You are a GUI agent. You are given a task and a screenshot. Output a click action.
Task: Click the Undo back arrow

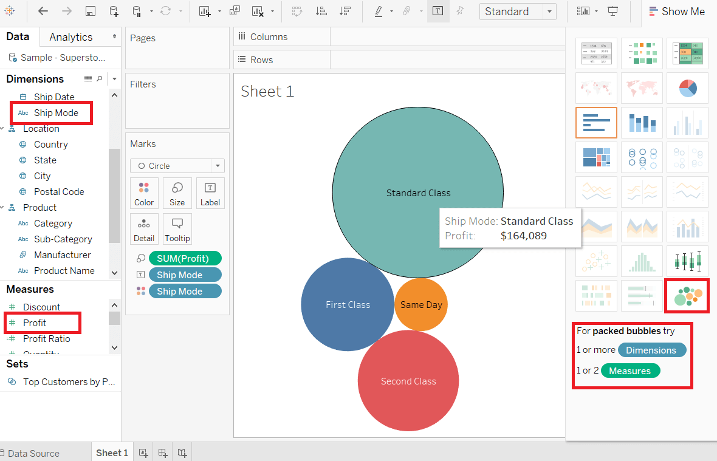(x=43, y=11)
